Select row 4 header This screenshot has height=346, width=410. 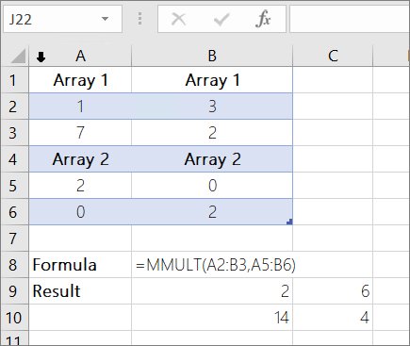click(x=14, y=159)
